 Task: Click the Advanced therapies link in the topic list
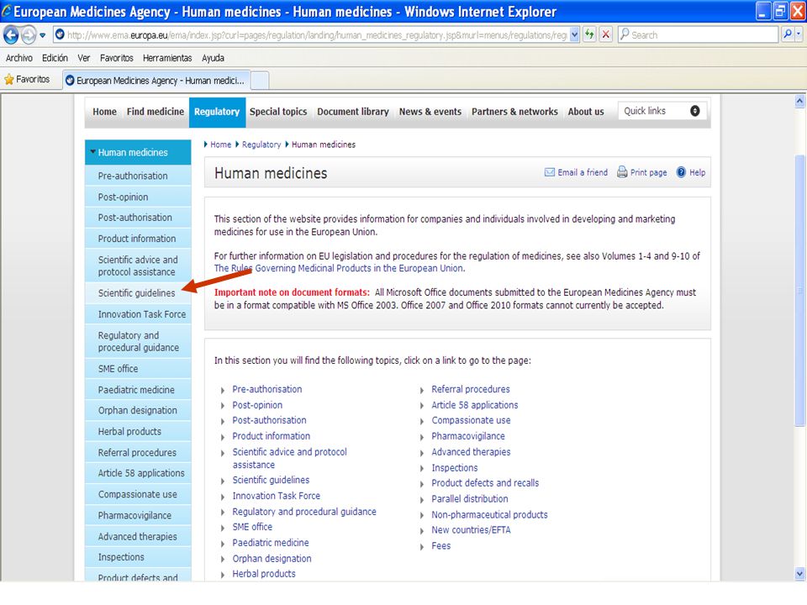tap(471, 452)
